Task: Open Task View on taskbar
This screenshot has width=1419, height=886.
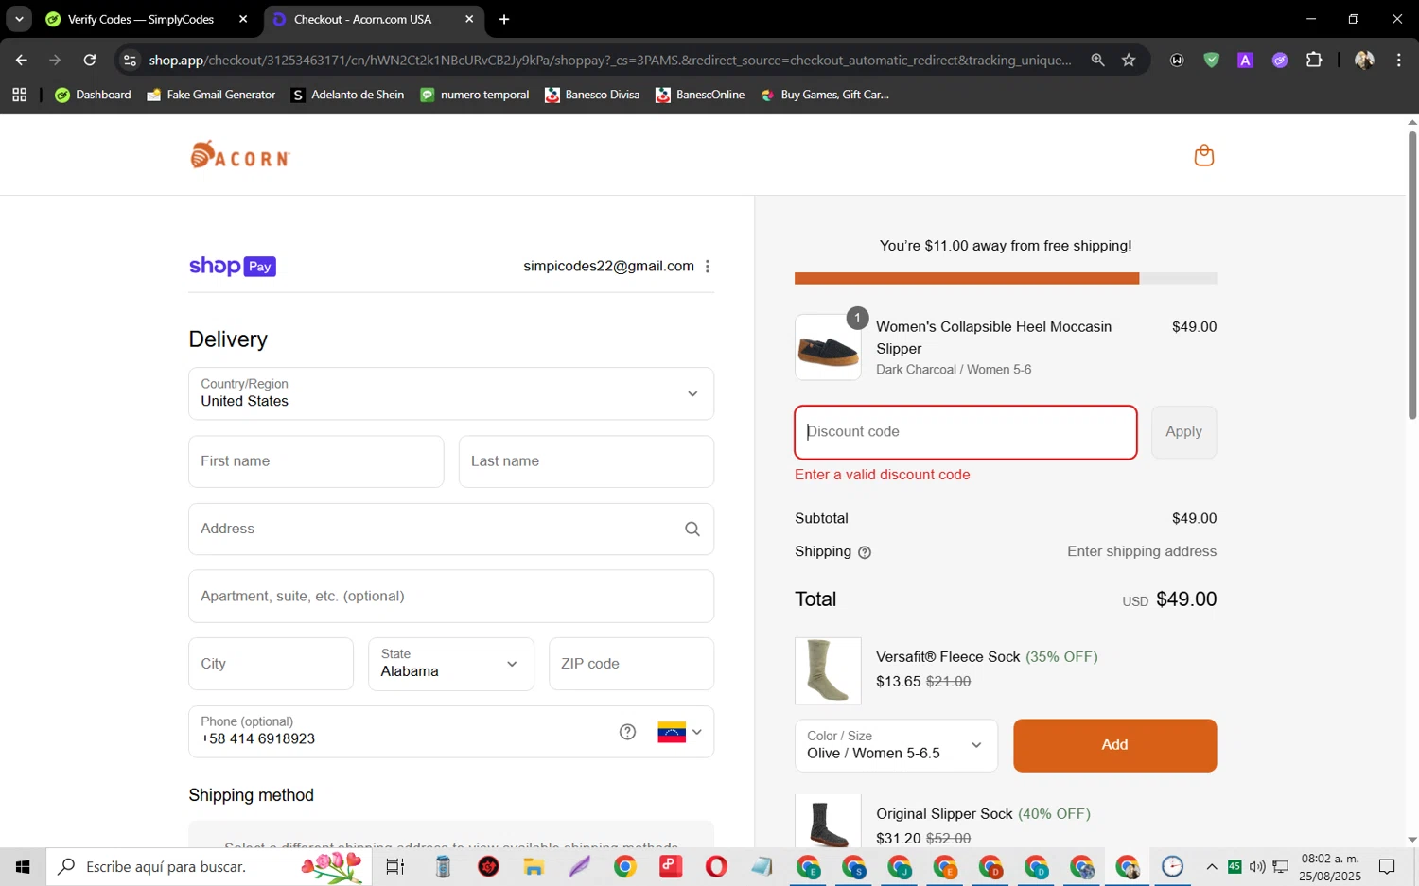Action: pos(394,866)
